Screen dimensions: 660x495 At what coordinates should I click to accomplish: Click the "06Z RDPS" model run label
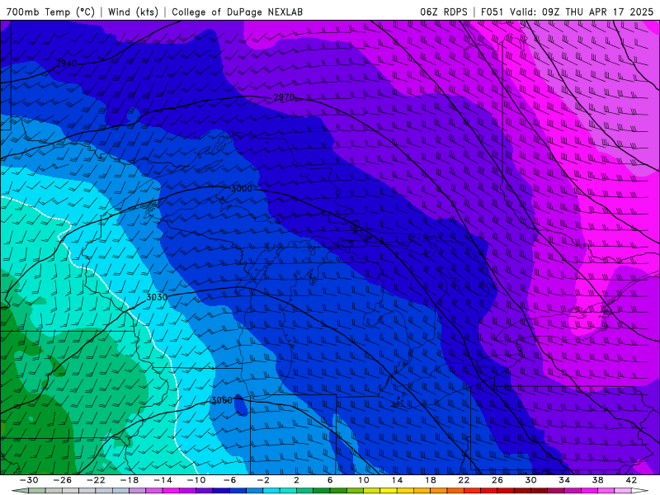(x=444, y=12)
